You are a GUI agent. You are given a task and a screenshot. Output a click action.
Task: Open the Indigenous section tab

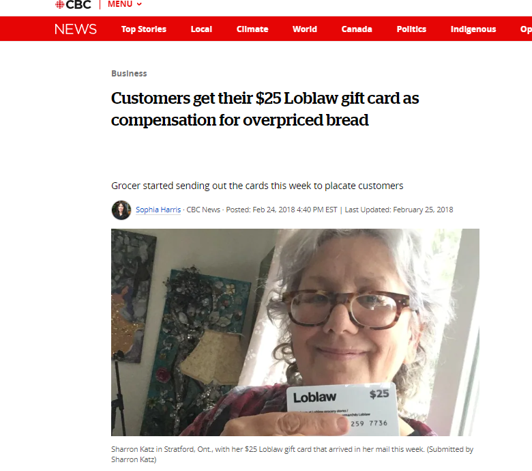point(473,29)
